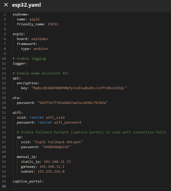Click the type value 'arduino'

(41, 49)
